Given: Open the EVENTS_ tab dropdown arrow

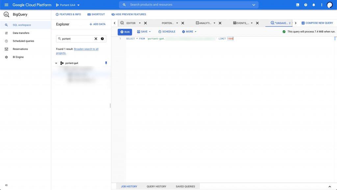Looking at the screenshot, I should click(x=252, y=23).
